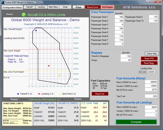The width and height of the screenshot is (163, 130).
Task: Click the Print button
Action: pos(78,7)
